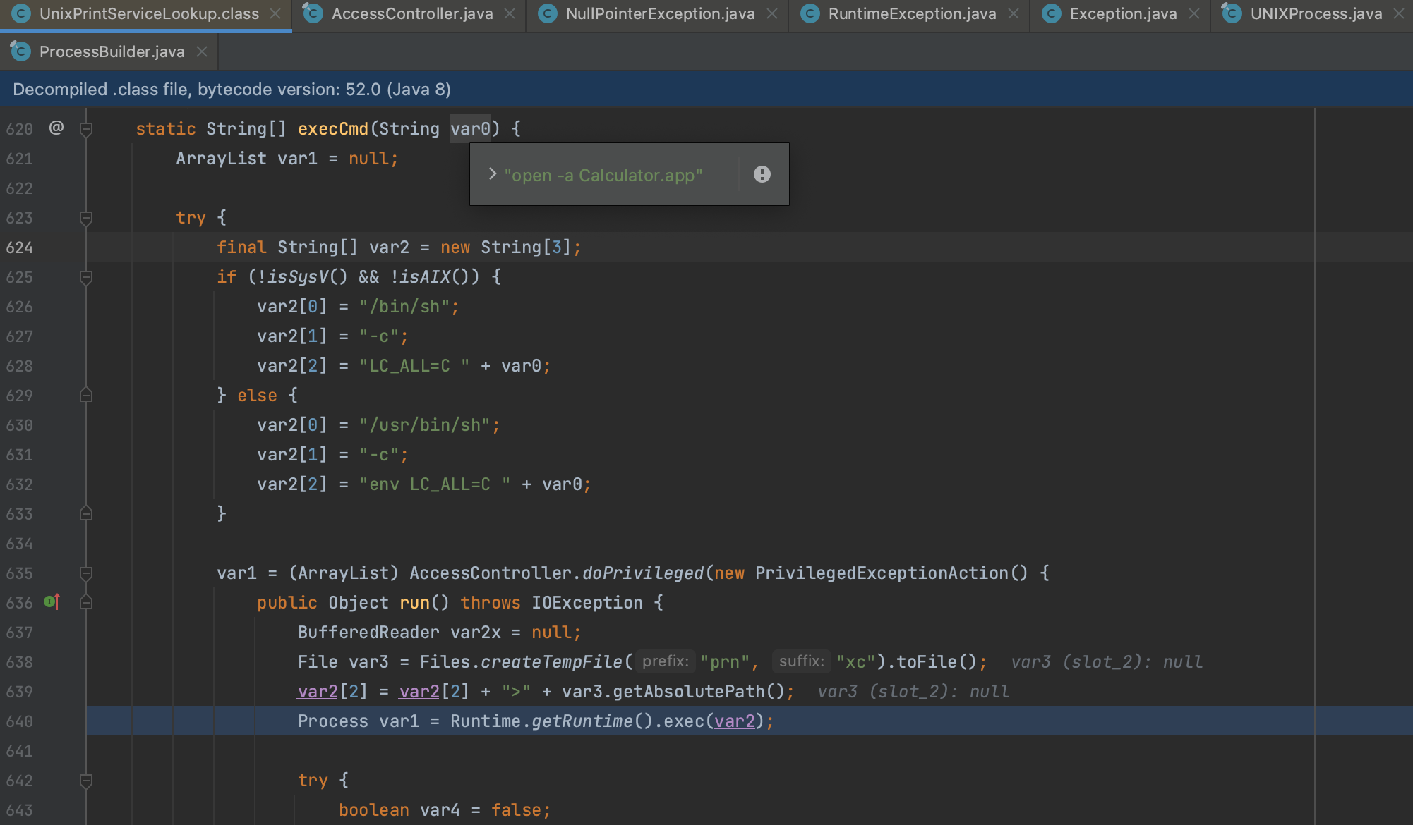This screenshot has width=1413, height=825.
Task: Click the @ gutter icon on line 620
Action: click(x=56, y=128)
